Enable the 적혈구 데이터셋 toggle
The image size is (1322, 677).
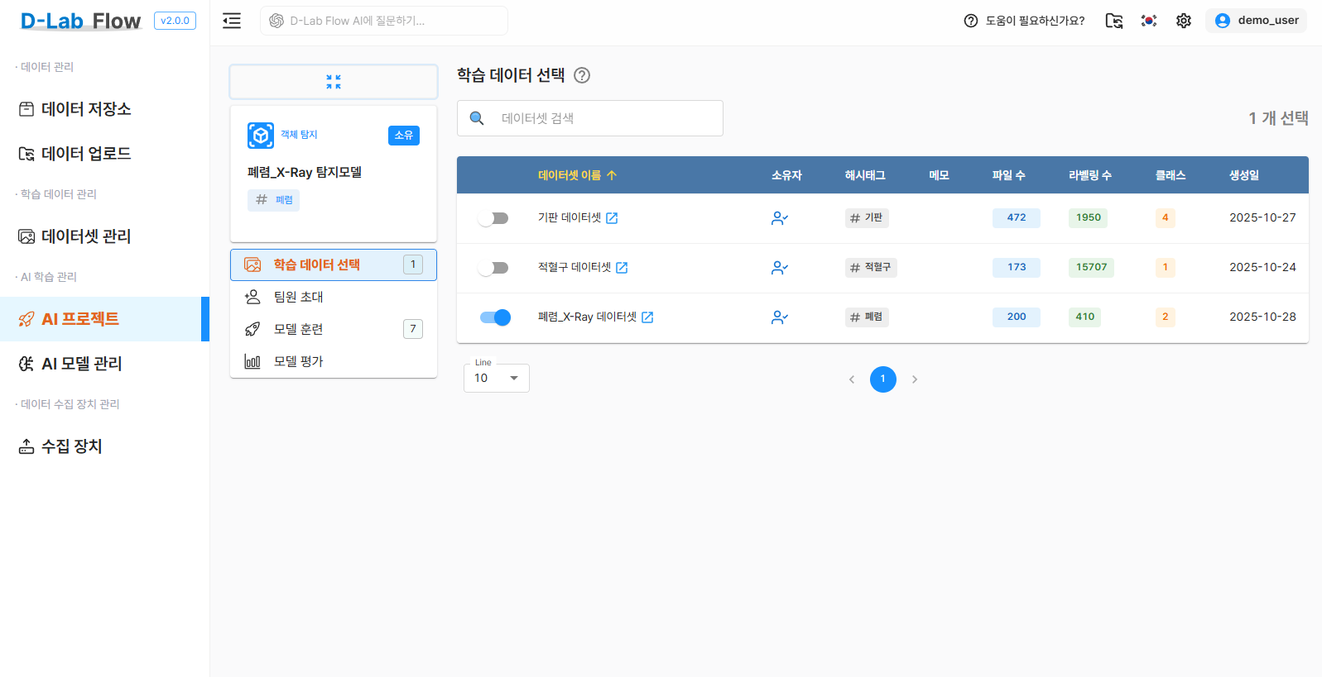click(494, 268)
